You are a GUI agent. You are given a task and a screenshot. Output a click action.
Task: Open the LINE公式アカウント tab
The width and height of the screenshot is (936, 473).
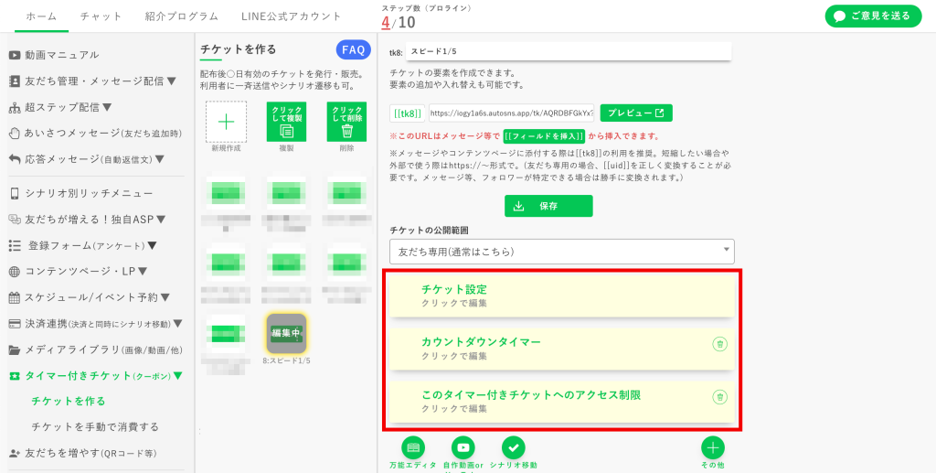[x=292, y=16]
